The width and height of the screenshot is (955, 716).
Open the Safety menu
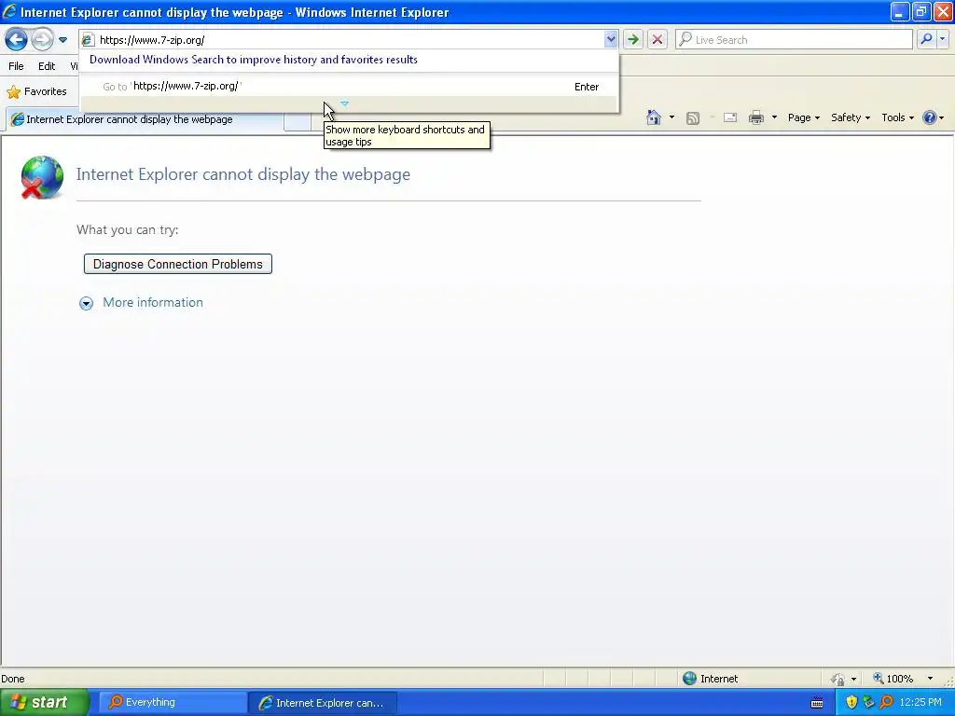pos(851,117)
